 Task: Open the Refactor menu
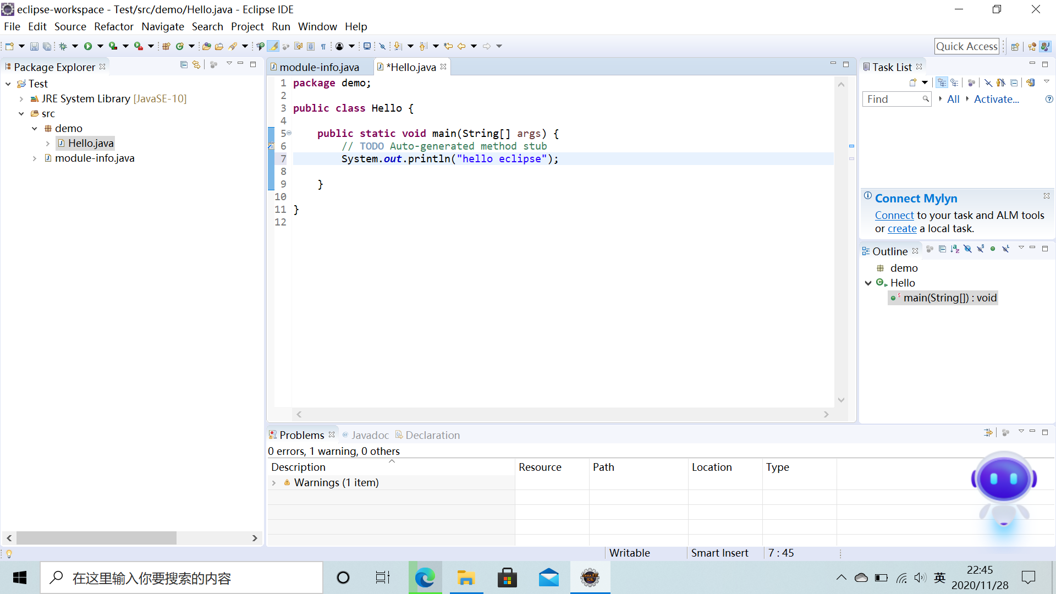113,26
